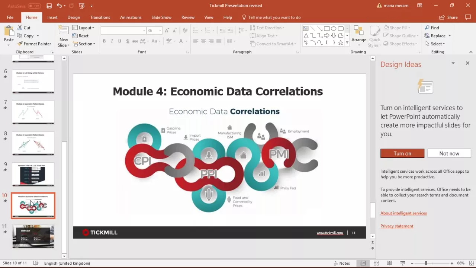Click the Cut scissors command
Screen dimensions: 476x268
coord(24,28)
